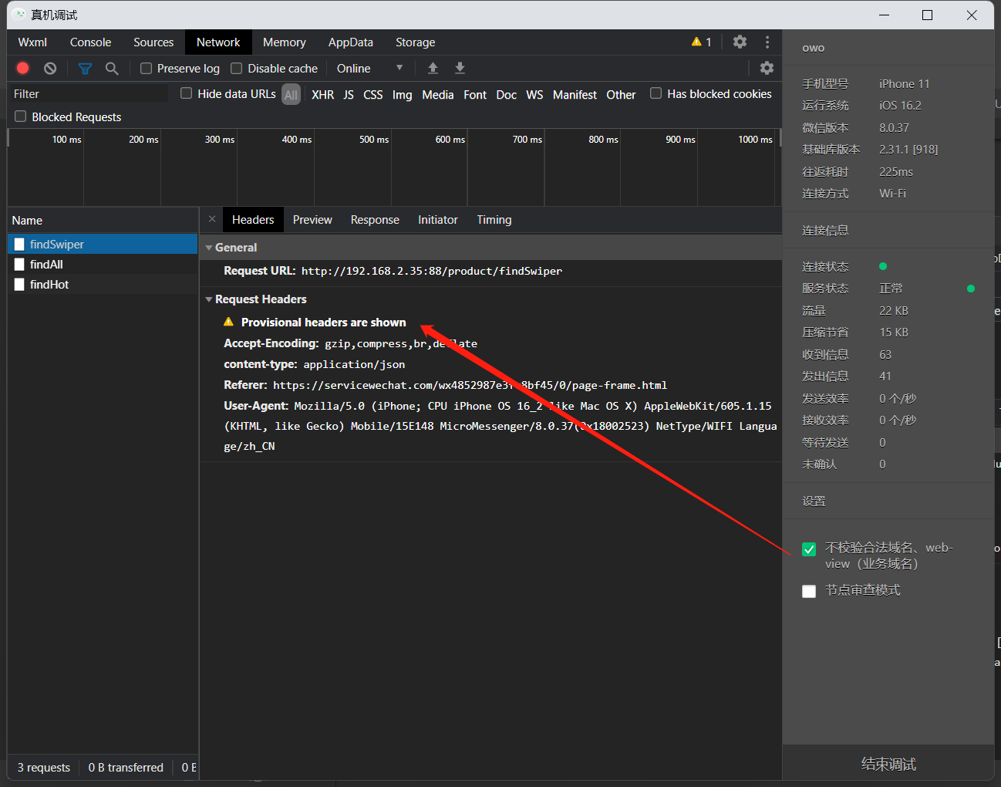1001x787 pixels.
Task: Check Has blocked cookies
Action: (x=656, y=93)
